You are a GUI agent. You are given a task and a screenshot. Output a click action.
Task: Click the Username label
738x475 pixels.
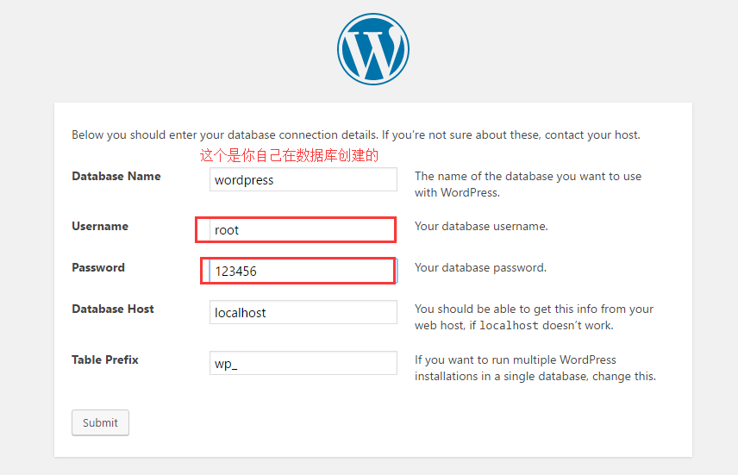click(100, 226)
